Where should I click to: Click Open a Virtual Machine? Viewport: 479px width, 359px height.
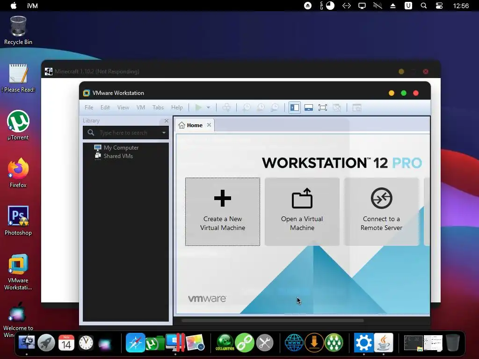tap(302, 212)
